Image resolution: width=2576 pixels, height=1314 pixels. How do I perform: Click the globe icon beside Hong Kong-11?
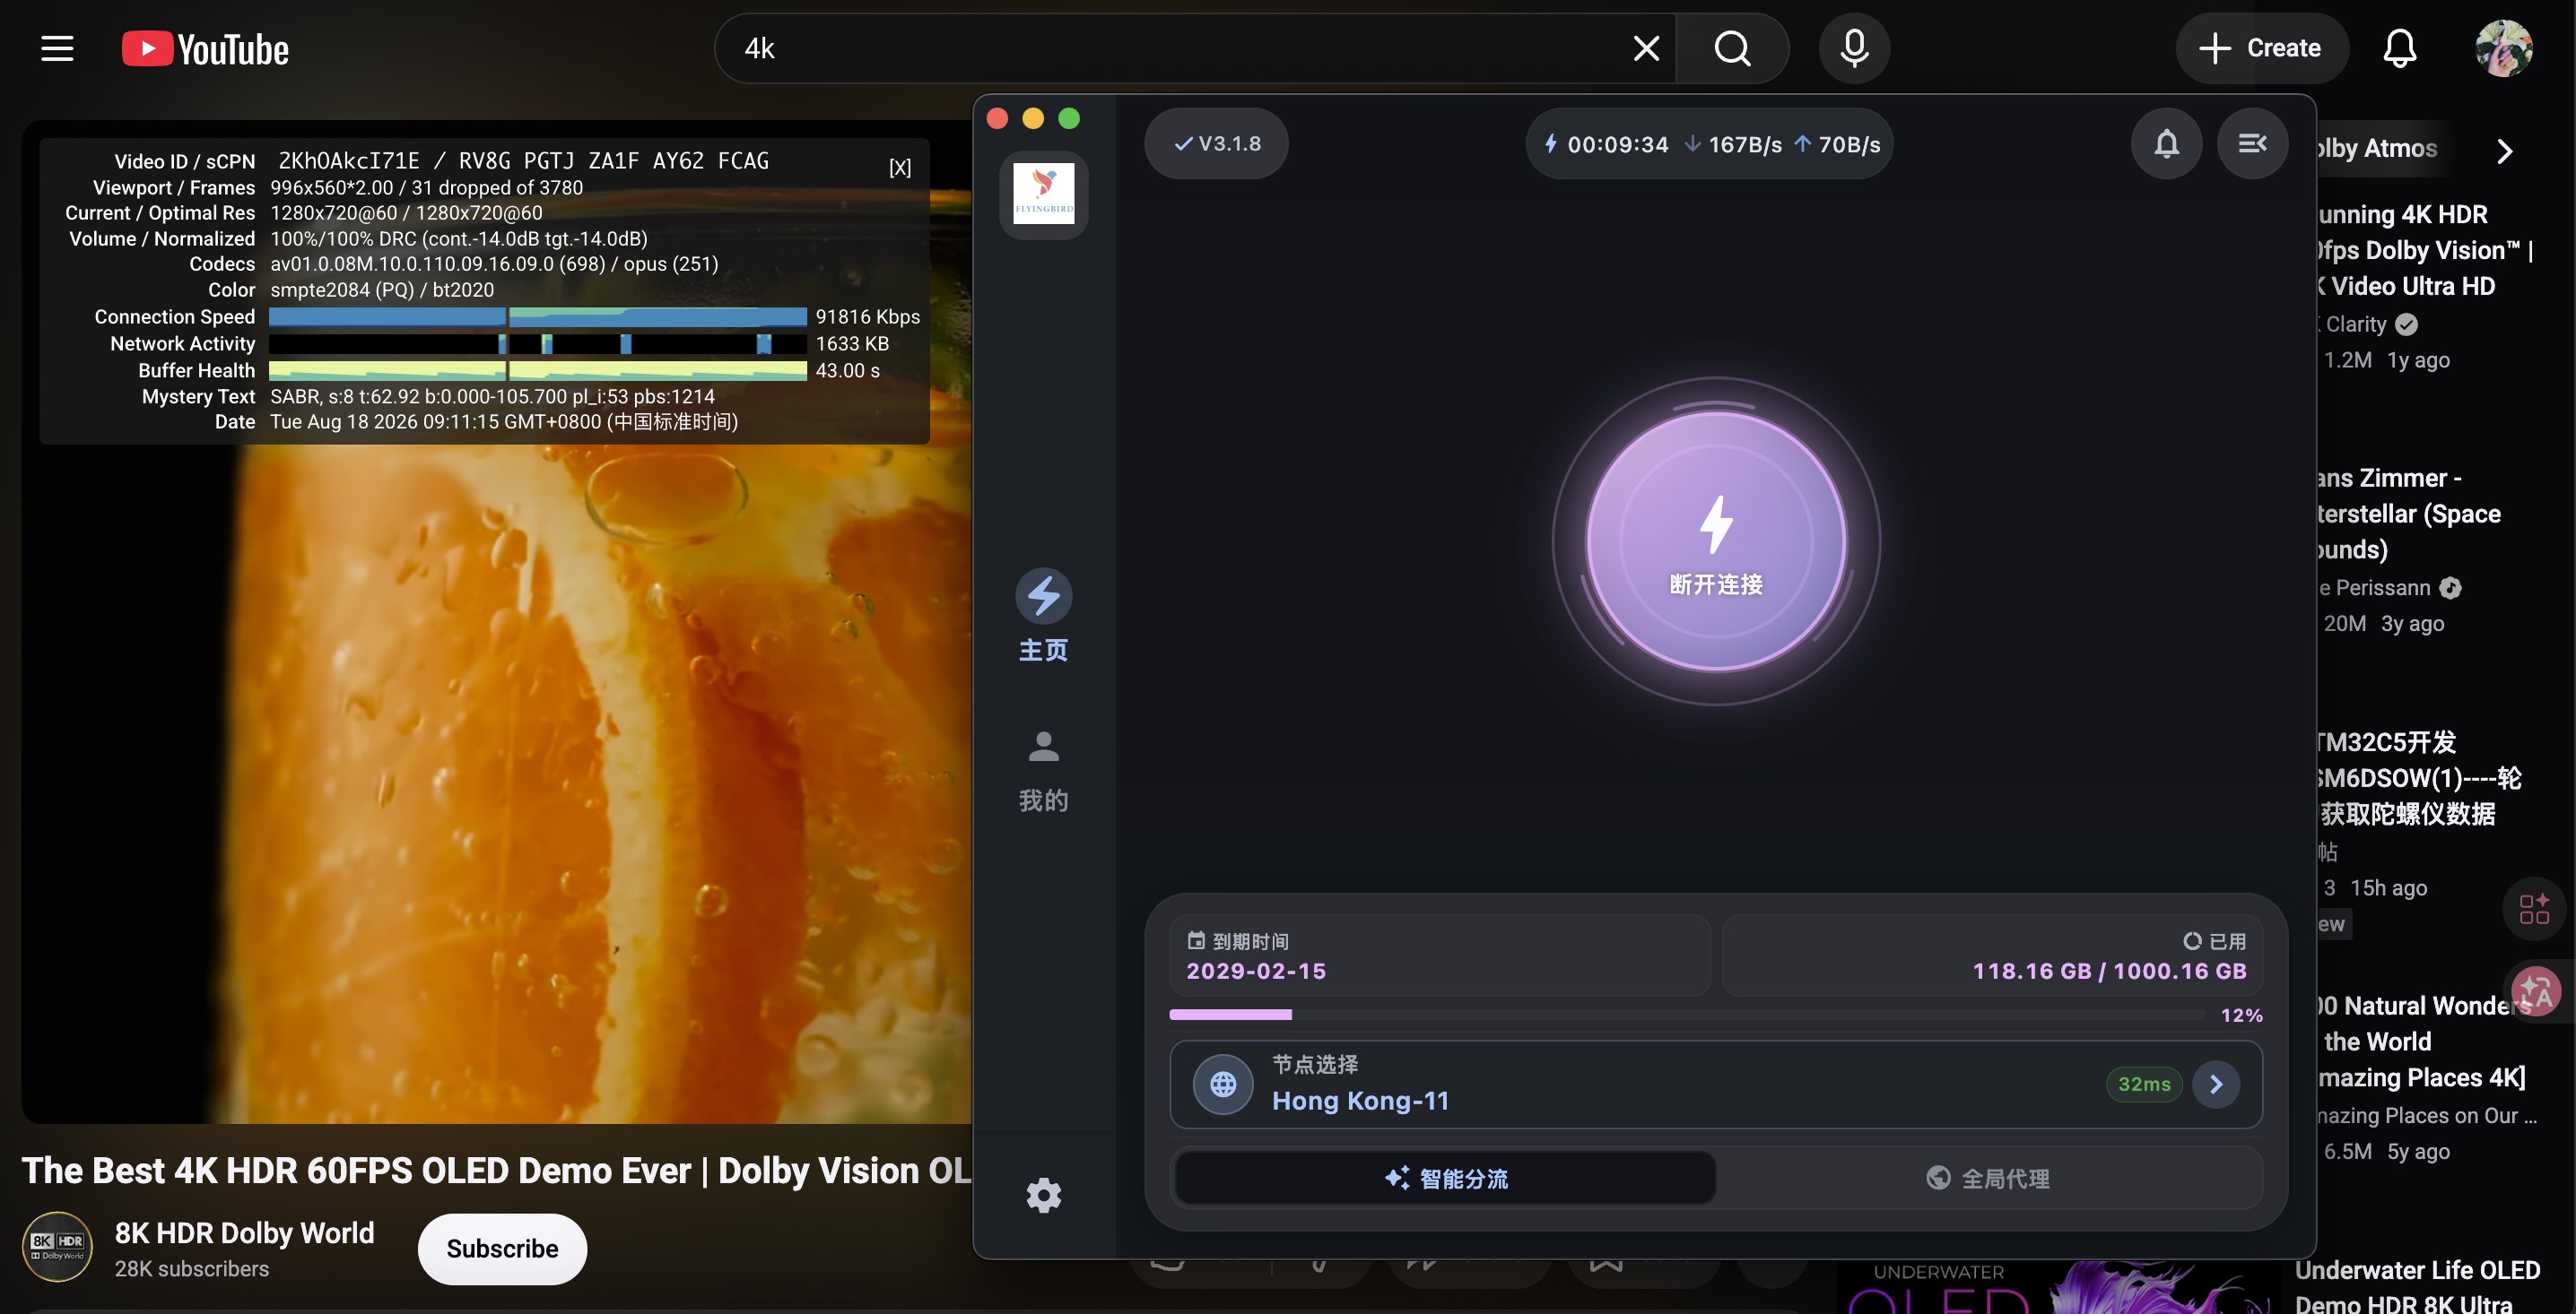point(1223,1085)
